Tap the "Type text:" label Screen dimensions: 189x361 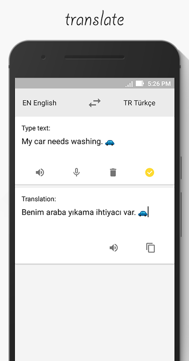pyautogui.click(x=36, y=129)
